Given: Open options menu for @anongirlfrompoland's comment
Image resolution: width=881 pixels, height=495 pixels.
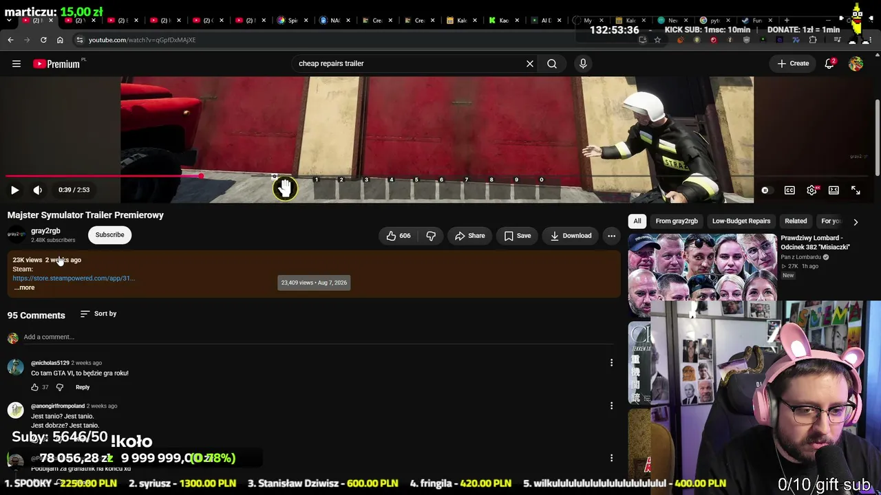Looking at the screenshot, I should click(x=611, y=406).
